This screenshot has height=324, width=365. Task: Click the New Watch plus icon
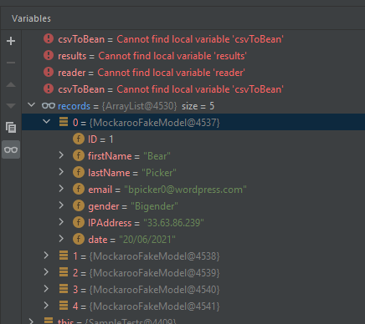pyautogui.click(x=11, y=41)
